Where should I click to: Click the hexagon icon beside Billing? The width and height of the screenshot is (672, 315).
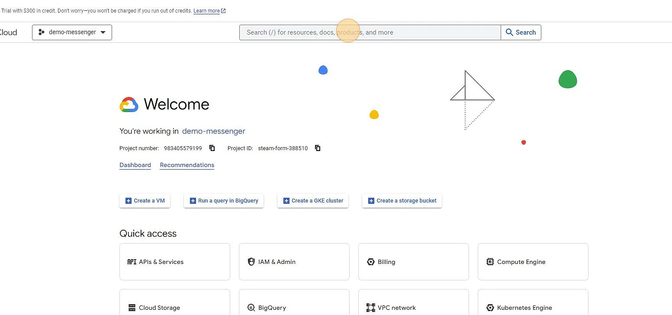point(370,262)
